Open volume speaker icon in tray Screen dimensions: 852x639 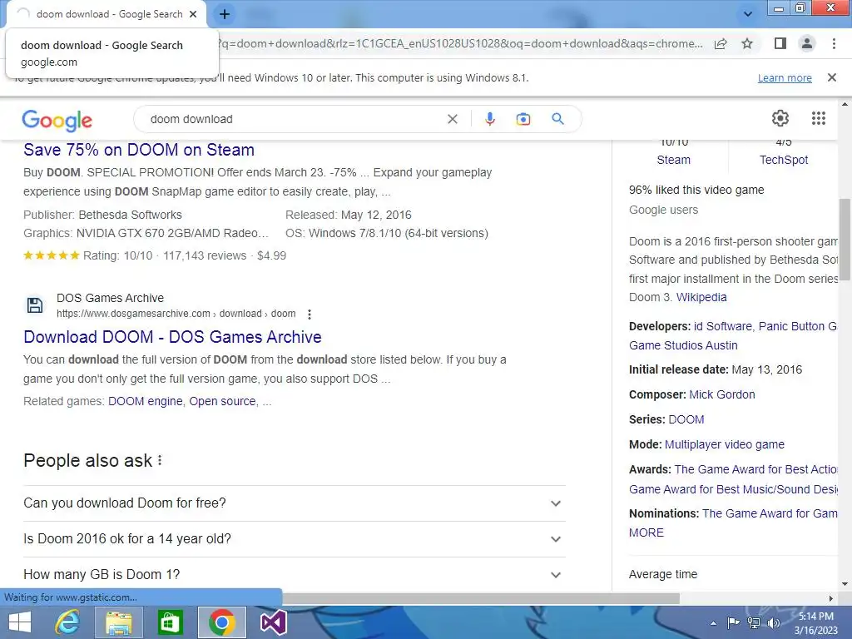(773, 622)
